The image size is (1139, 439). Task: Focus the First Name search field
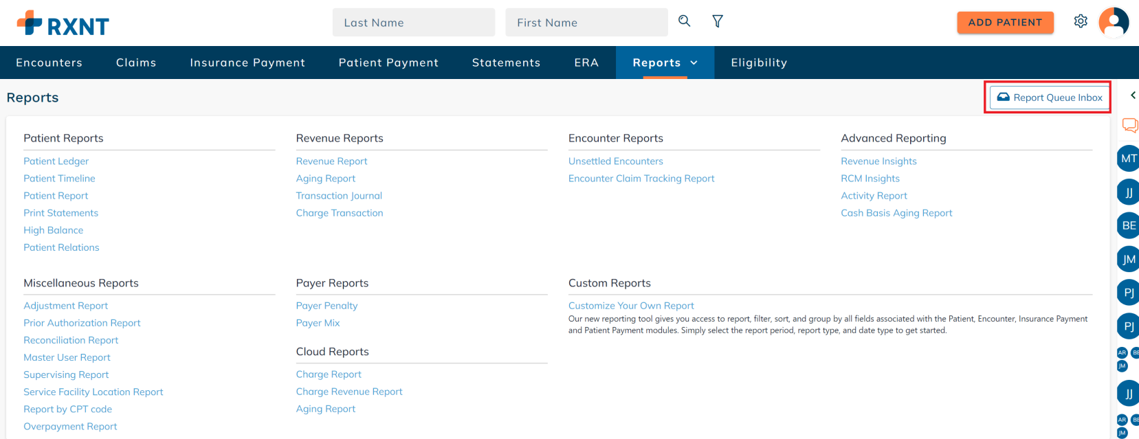click(x=586, y=23)
